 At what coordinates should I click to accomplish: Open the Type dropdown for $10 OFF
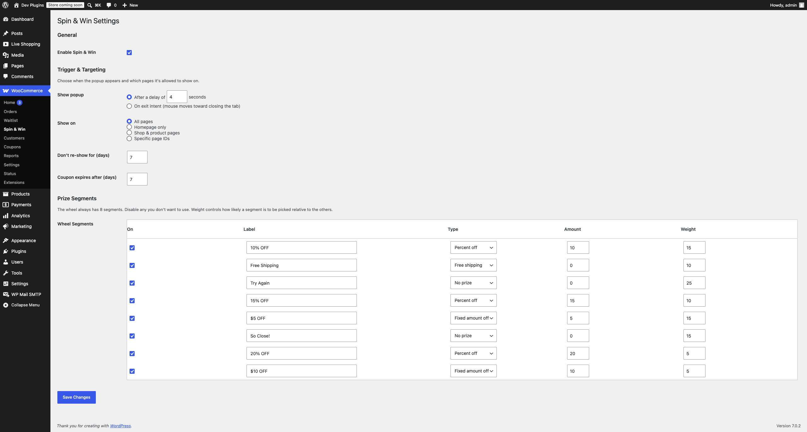click(473, 371)
